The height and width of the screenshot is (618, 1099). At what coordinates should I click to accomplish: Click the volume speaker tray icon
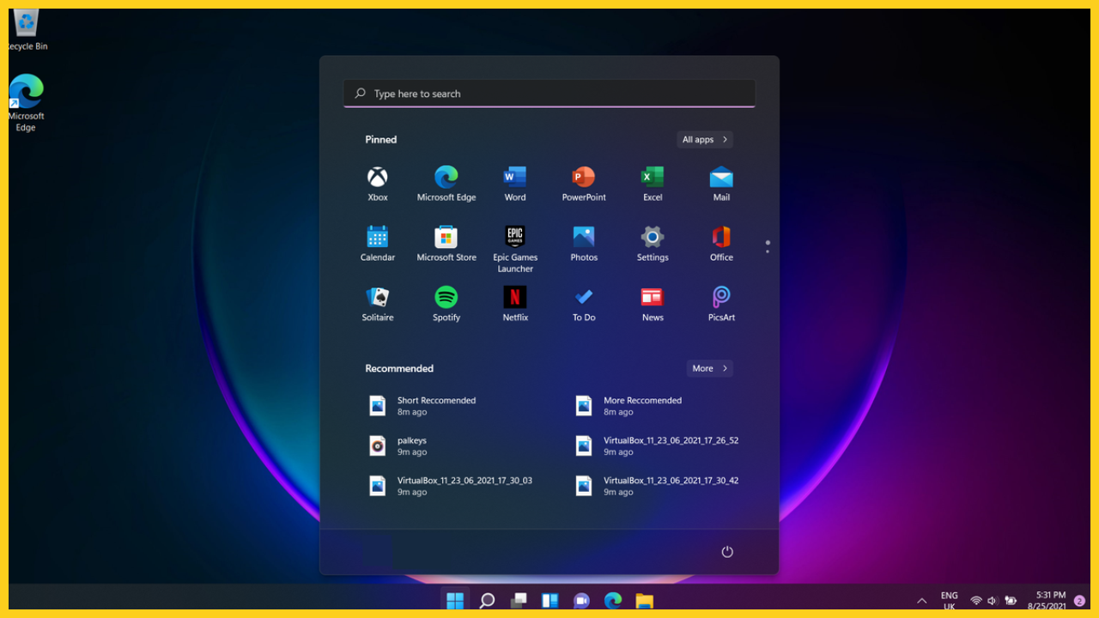(x=993, y=601)
